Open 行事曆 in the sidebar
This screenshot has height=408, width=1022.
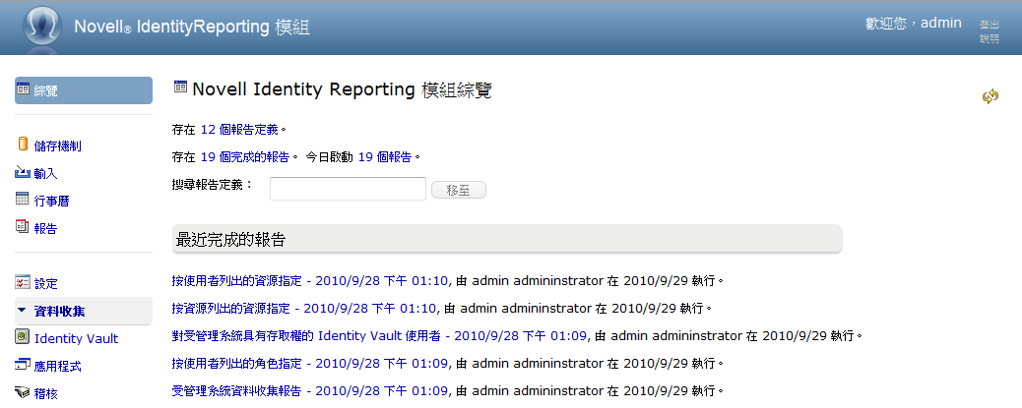tap(51, 202)
